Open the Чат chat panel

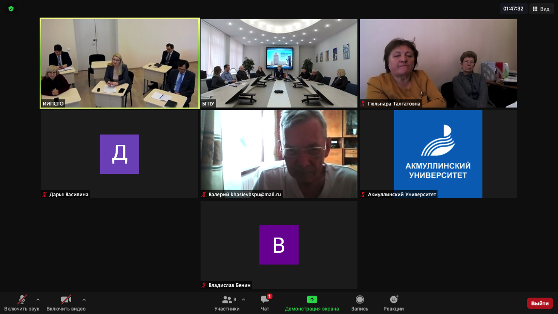click(265, 303)
